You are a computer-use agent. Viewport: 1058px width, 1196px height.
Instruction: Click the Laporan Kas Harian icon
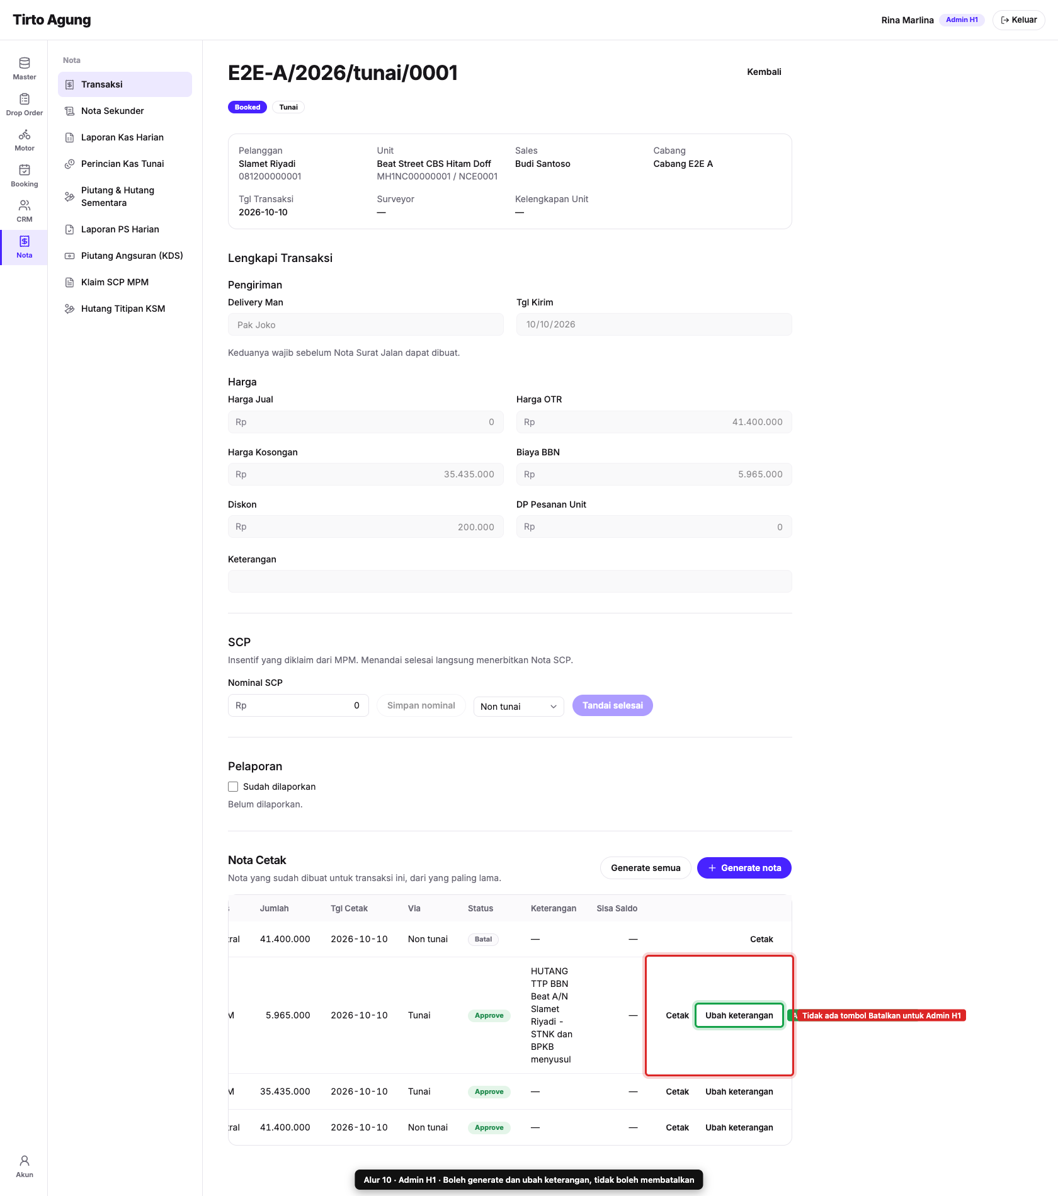[x=70, y=137]
